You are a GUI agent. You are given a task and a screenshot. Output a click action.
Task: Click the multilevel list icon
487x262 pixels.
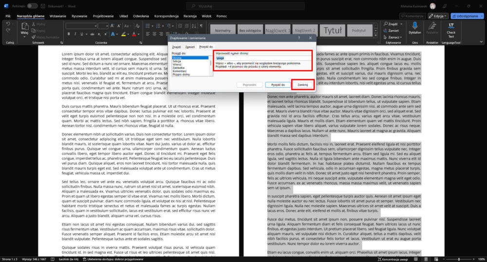(x=169, y=26)
